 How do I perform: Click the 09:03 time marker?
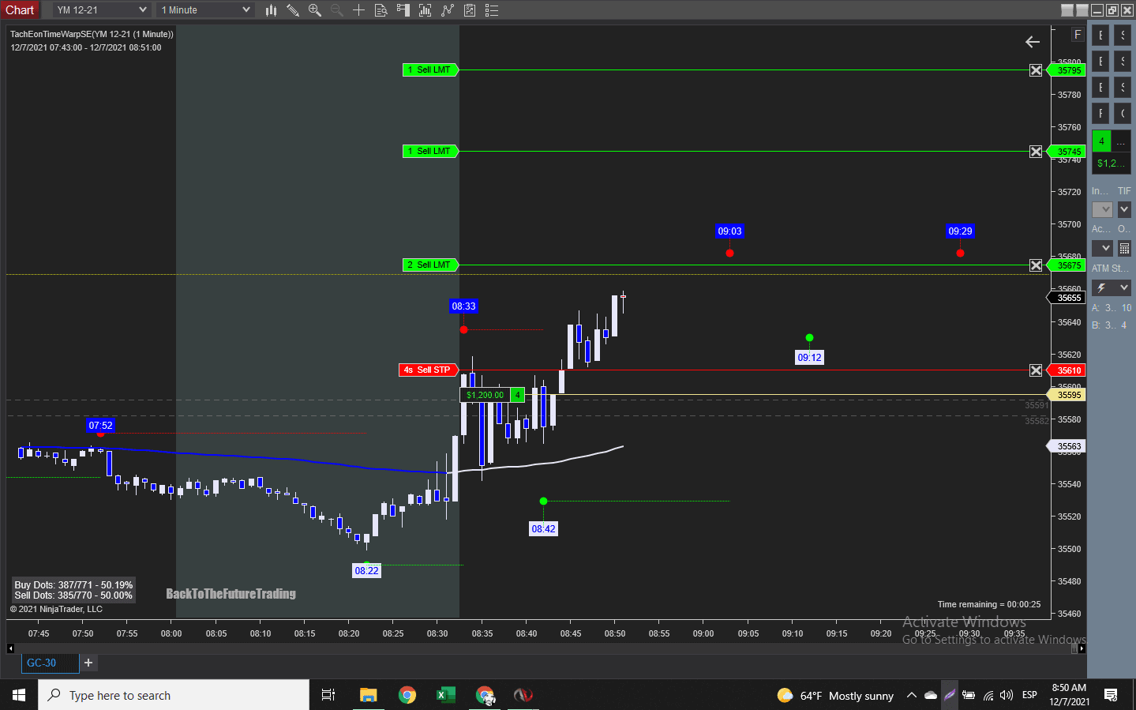729,231
